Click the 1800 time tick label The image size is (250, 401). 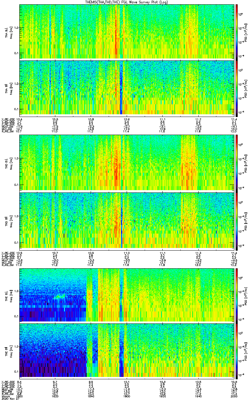pyautogui.click(x=19, y=396)
